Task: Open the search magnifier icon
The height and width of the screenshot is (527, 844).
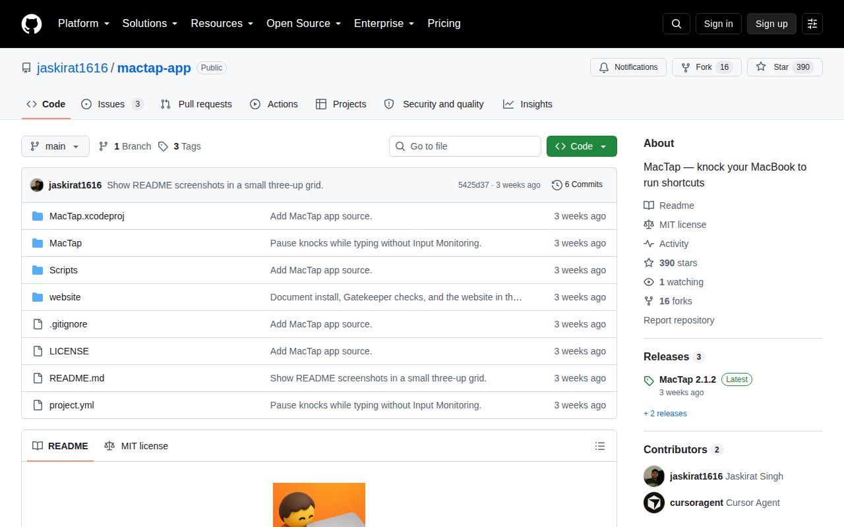Action: point(677,24)
